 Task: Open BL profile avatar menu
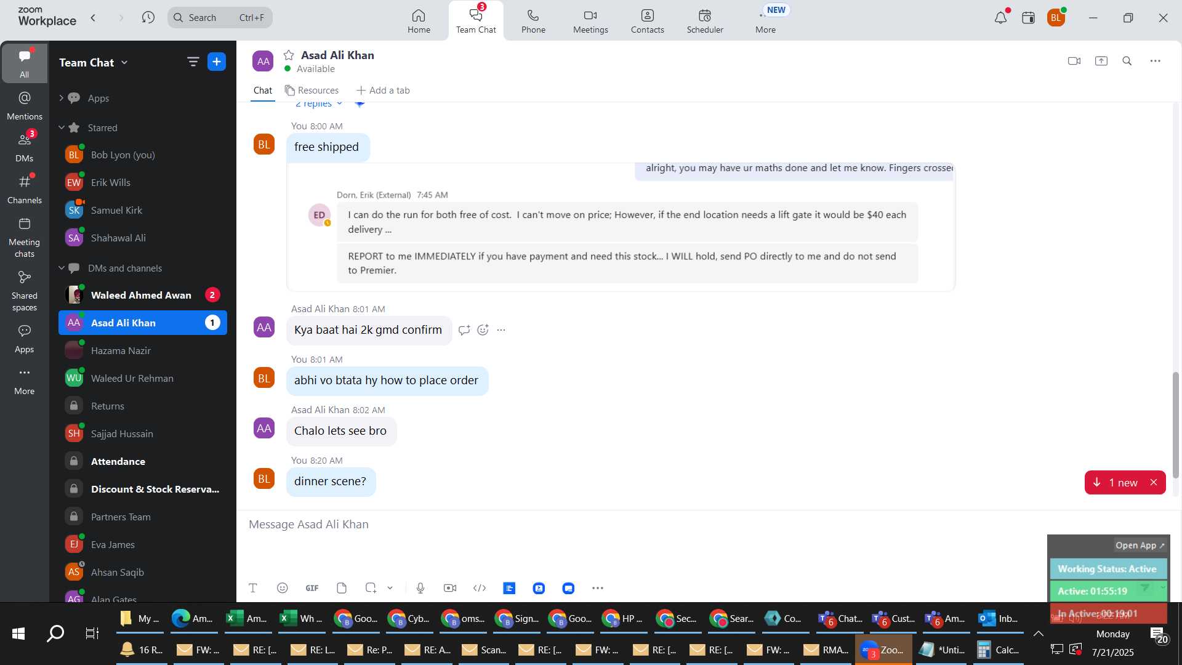point(1056,18)
